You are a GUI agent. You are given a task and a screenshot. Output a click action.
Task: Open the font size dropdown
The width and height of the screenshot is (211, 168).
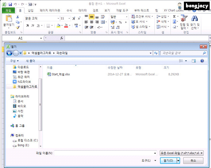coord(69,18)
